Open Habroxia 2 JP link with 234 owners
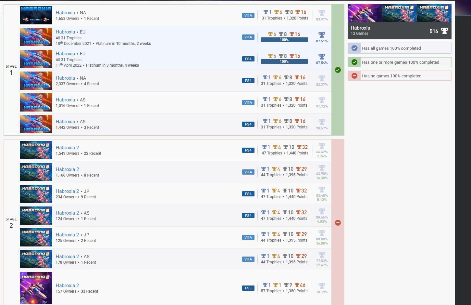Image resolution: width=471 pixels, height=305 pixels. point(67,191)
